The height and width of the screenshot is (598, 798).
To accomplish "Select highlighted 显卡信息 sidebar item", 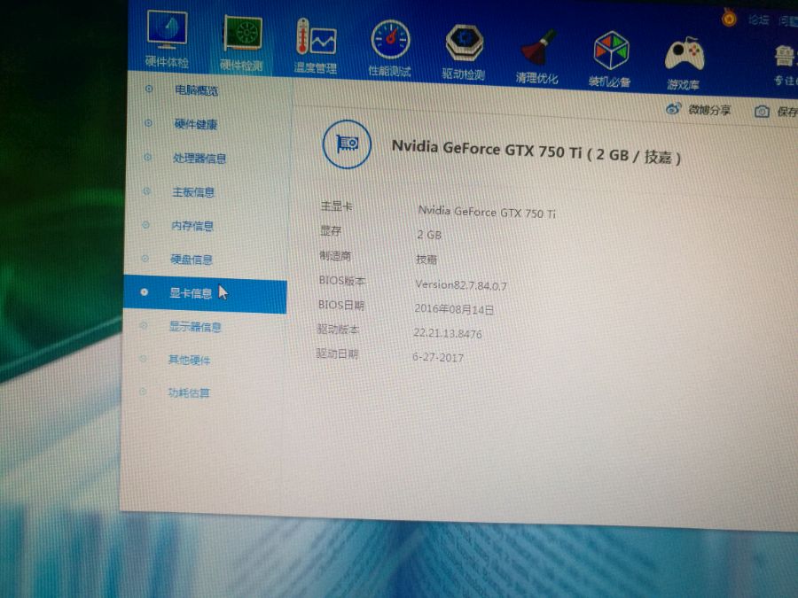I will (205, 293).
